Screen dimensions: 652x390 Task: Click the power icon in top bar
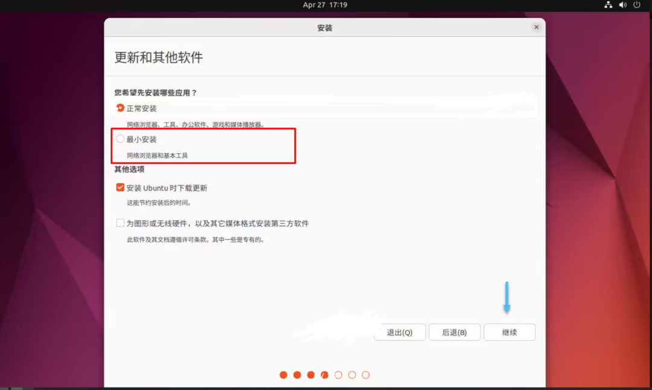tap(636, 5)
